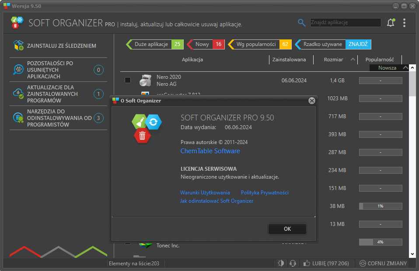Viewport: 419px width, 271px height.
Task: Select the Wg popularności filter tab
Action: click(259, 44)
